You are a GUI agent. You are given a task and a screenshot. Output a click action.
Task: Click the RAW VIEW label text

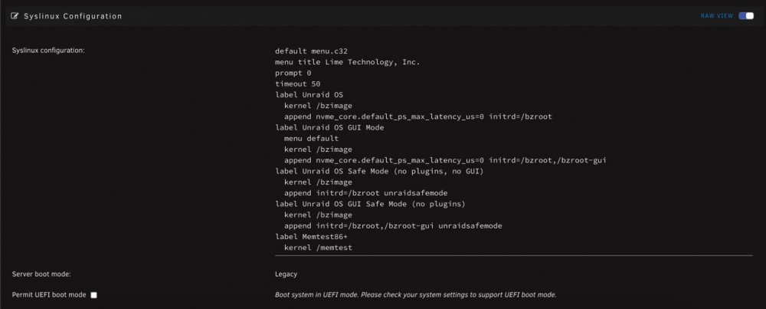point(717,16)
